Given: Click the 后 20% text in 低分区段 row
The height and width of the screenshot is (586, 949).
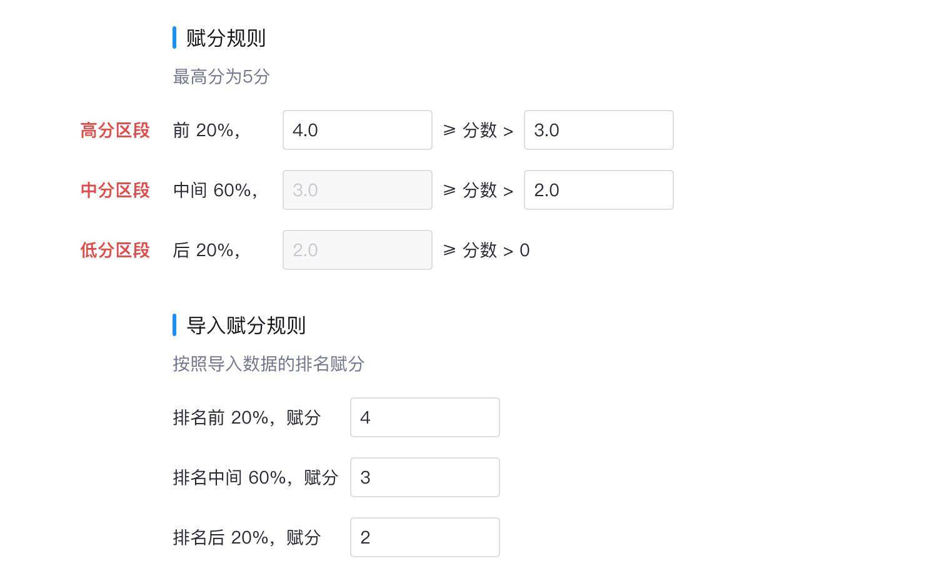Looking at the screenshot, I should [x=206, y=250].
